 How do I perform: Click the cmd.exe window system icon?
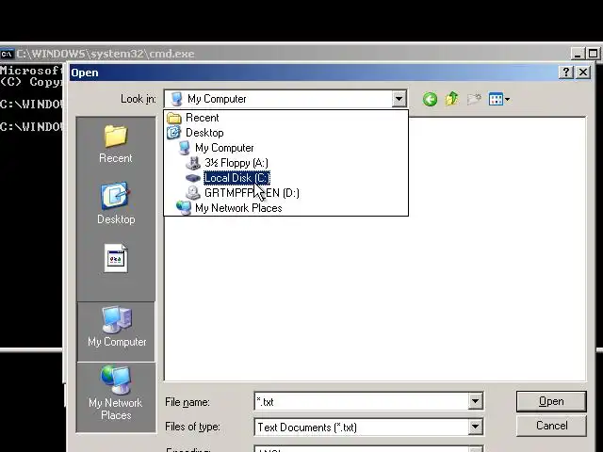click(x=7, y=54)
